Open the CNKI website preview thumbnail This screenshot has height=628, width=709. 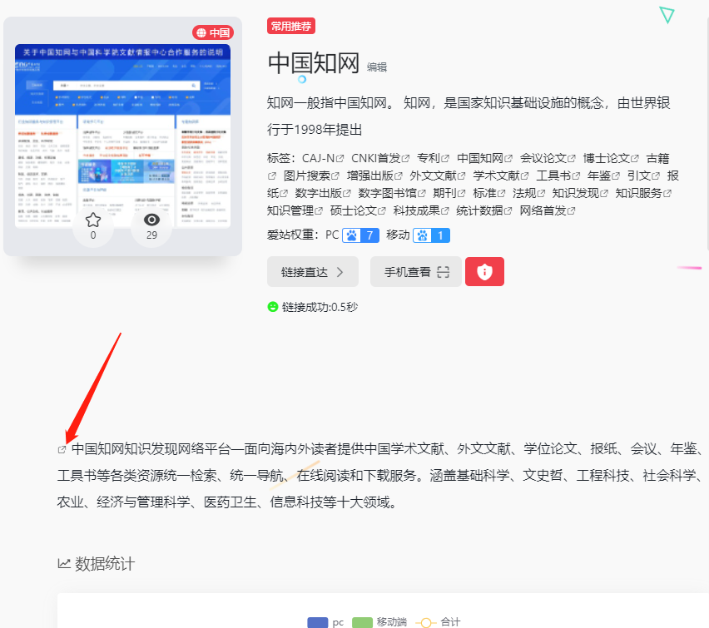pos(122,136)
